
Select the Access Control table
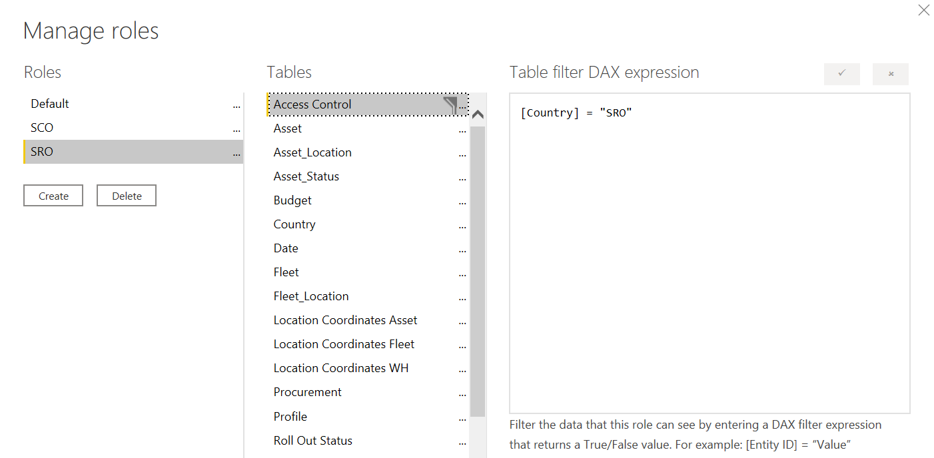point(368,105)
